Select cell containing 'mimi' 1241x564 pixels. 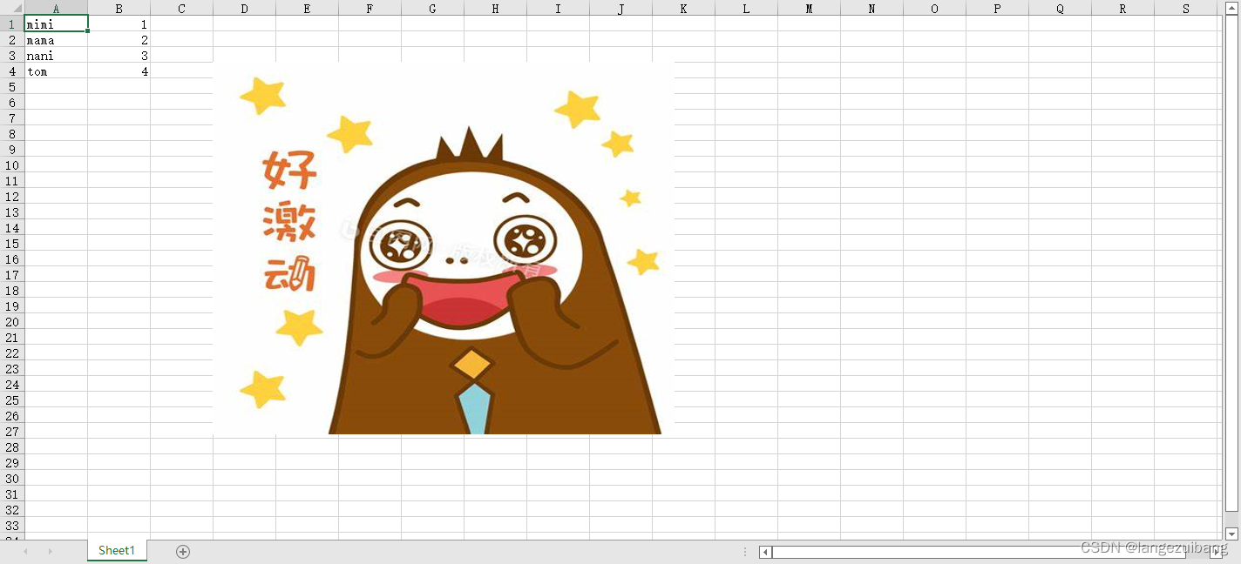[56, 24]
